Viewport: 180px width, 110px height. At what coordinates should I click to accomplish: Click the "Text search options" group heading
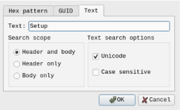(120, 38)
